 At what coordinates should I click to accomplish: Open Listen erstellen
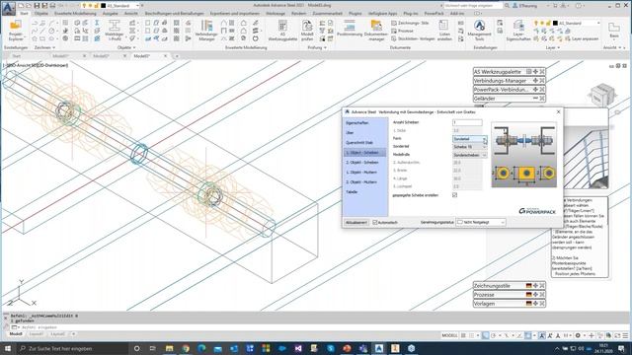444,31
